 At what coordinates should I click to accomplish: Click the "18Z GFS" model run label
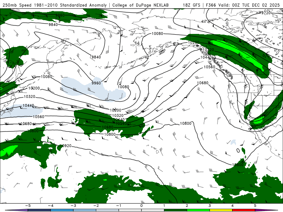tap(191, 5)
